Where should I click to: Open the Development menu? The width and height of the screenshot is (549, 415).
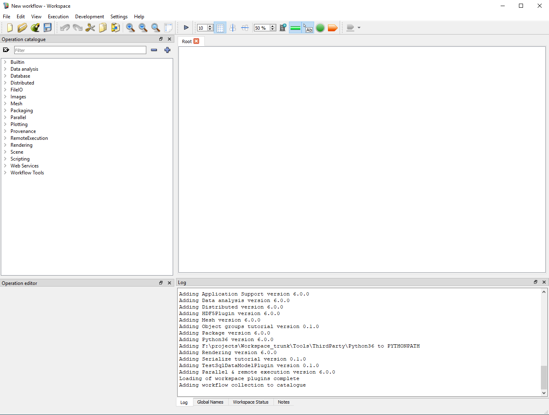[x=89, y=17]
